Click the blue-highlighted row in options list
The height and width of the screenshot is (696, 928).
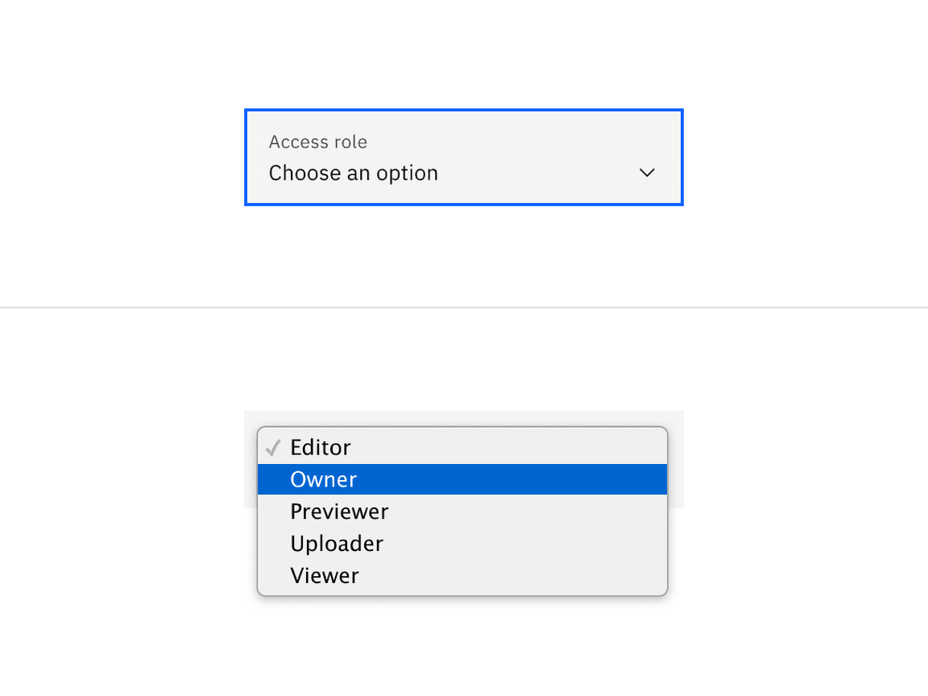click(x=462, y=479)
